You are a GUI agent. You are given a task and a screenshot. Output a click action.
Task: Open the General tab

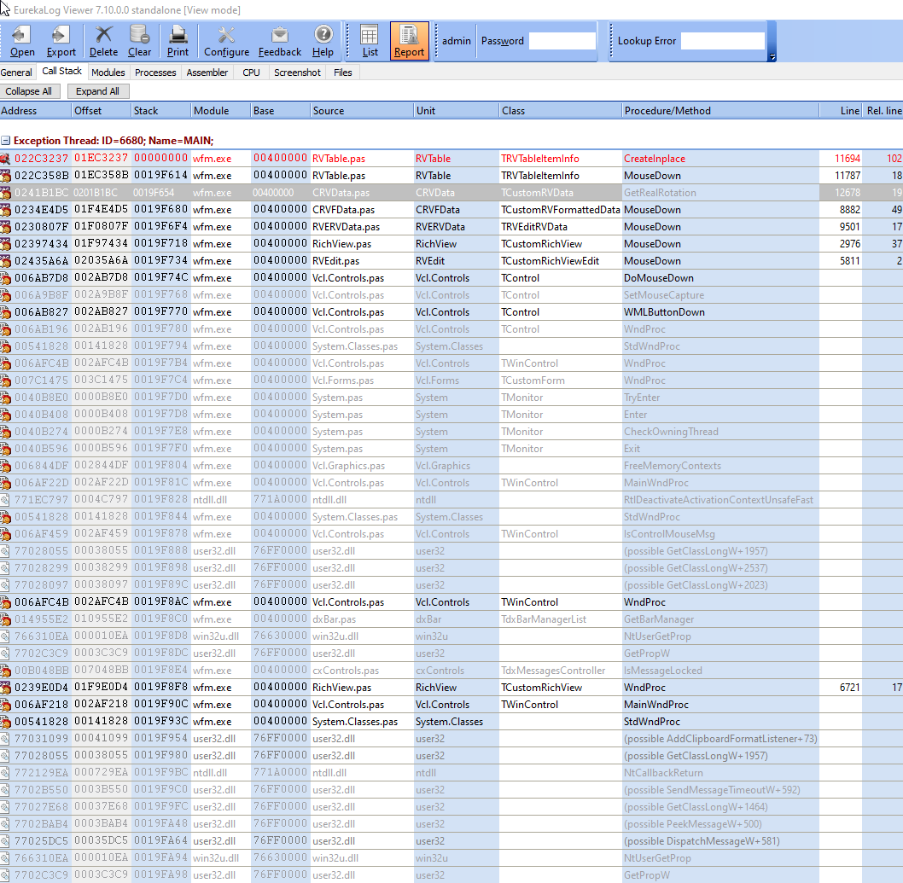tap(16, 73)
